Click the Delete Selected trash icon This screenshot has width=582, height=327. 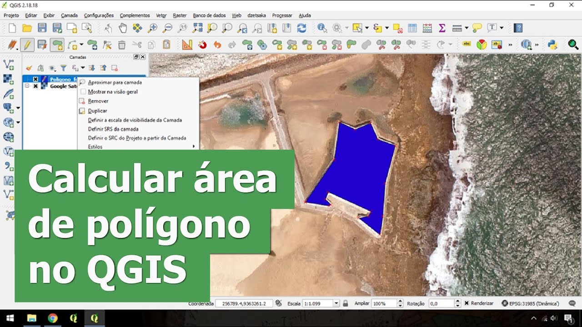121,45
